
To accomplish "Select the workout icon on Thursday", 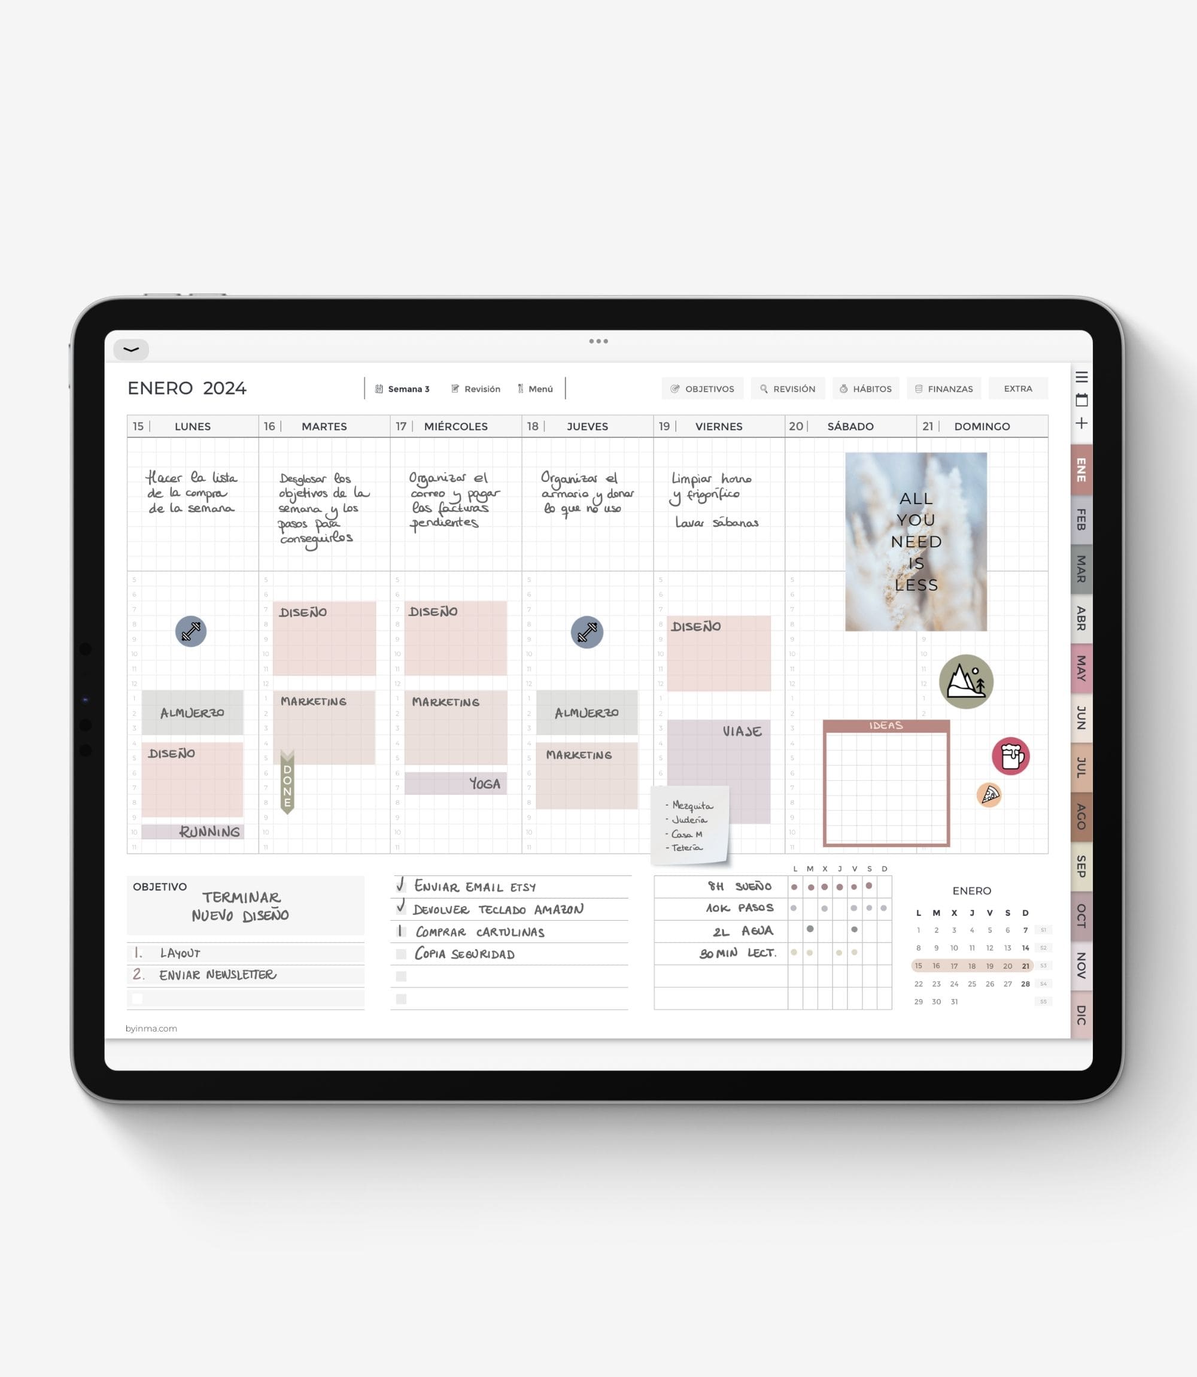I will [586, 631].
